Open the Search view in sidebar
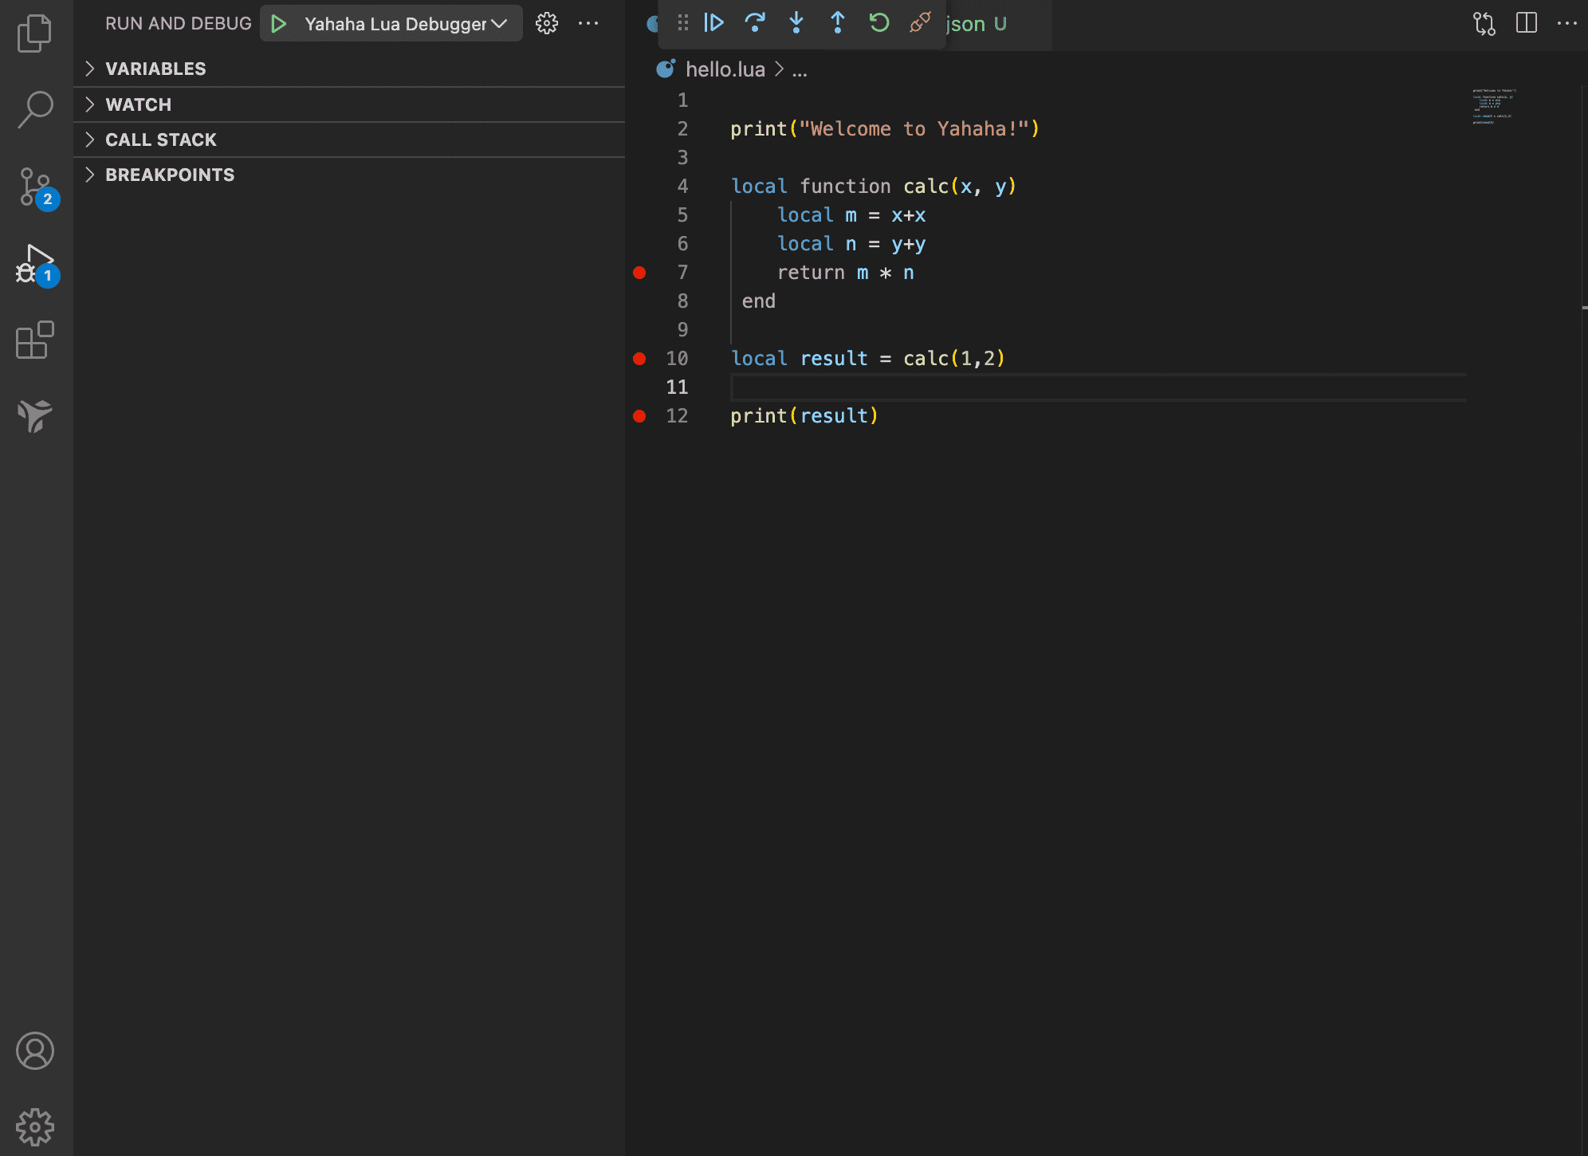The width and height of the screenshot is (1588, 1156). [34, 109]
